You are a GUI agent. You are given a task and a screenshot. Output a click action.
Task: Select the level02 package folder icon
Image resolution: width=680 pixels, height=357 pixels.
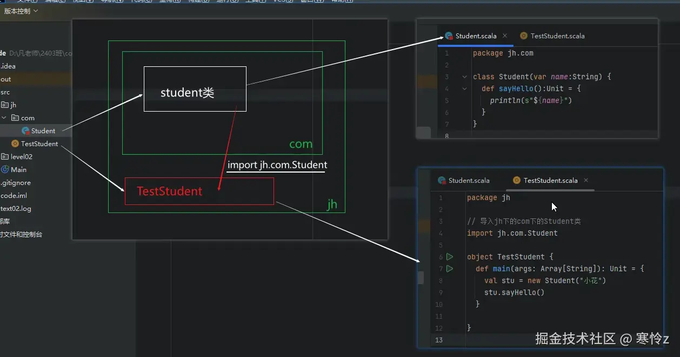(5, 157)
